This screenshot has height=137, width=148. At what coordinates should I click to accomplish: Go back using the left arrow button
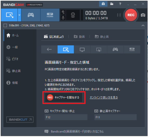coord(49,49)
